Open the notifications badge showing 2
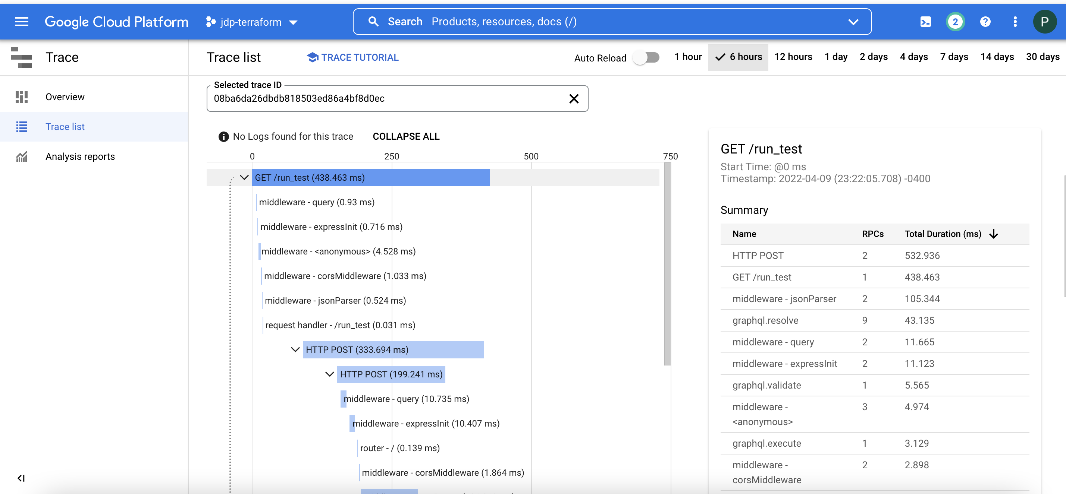 pos(955,22)
